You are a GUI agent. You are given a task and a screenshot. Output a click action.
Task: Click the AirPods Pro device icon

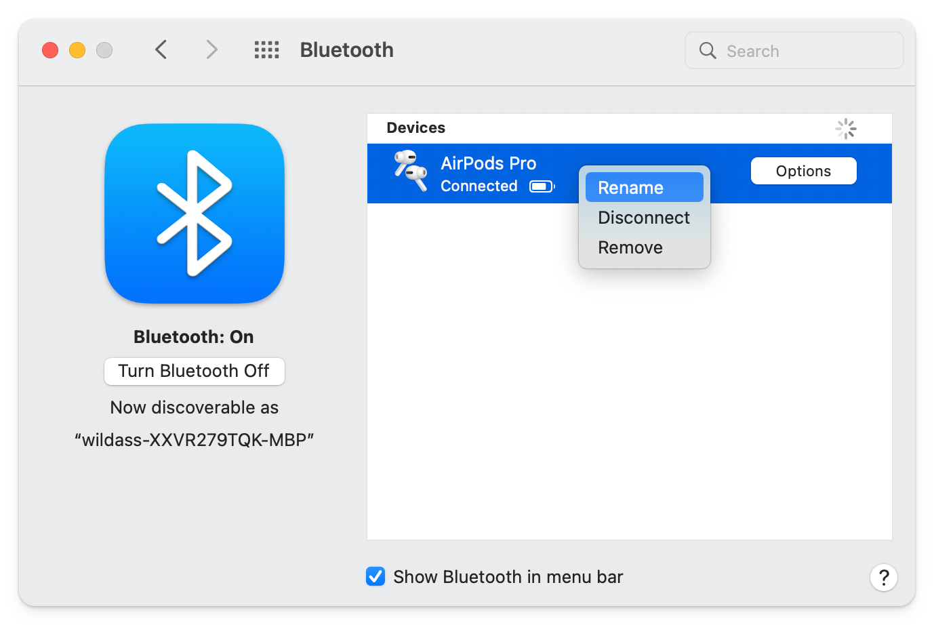(x=411, y=172)
